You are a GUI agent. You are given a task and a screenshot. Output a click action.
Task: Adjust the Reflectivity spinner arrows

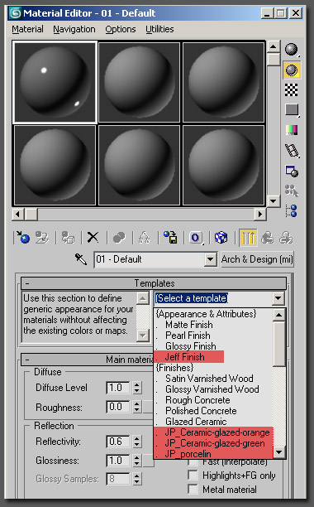point(137,442)
